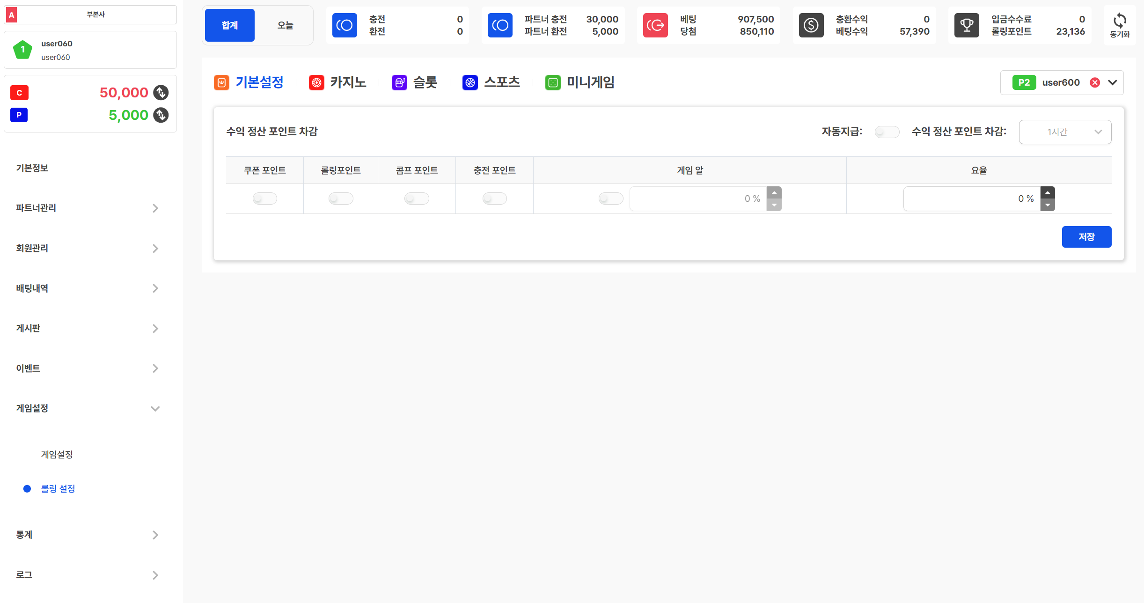This screenshot has height=603, width=1144.
Task: Open the 기본설정 tab
Action: (259, 83)
